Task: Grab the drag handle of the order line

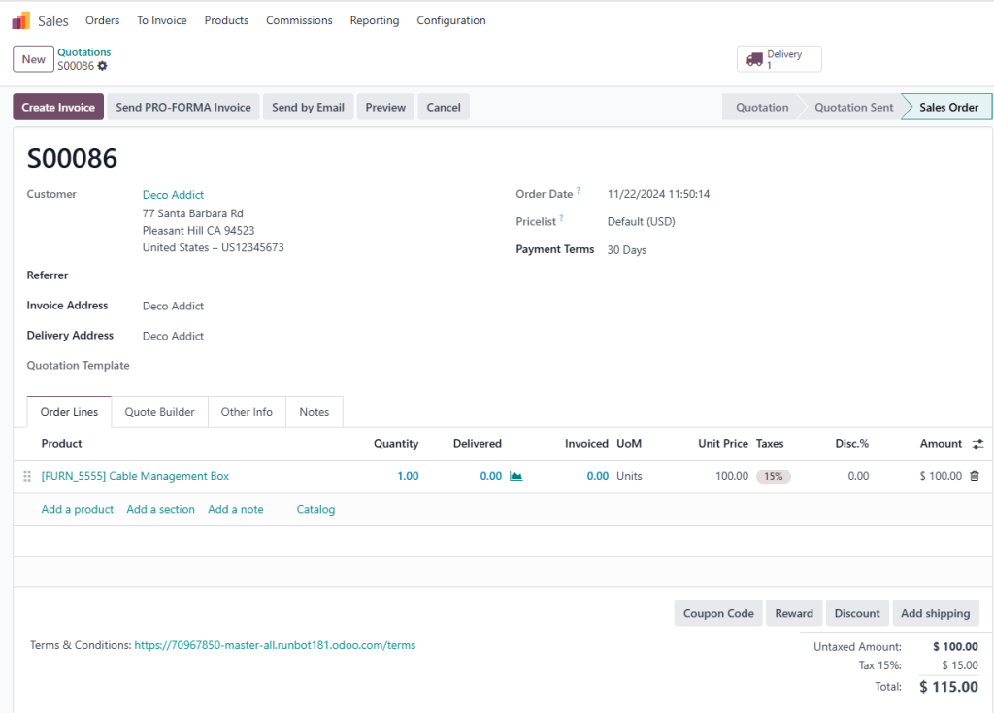Action: point(27,476)
